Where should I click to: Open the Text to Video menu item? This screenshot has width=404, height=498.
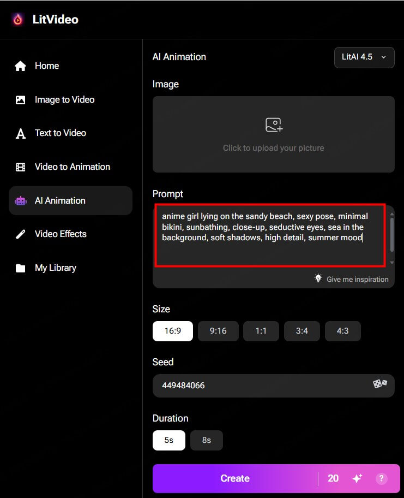pyautogui.click(x=60, y=133)
